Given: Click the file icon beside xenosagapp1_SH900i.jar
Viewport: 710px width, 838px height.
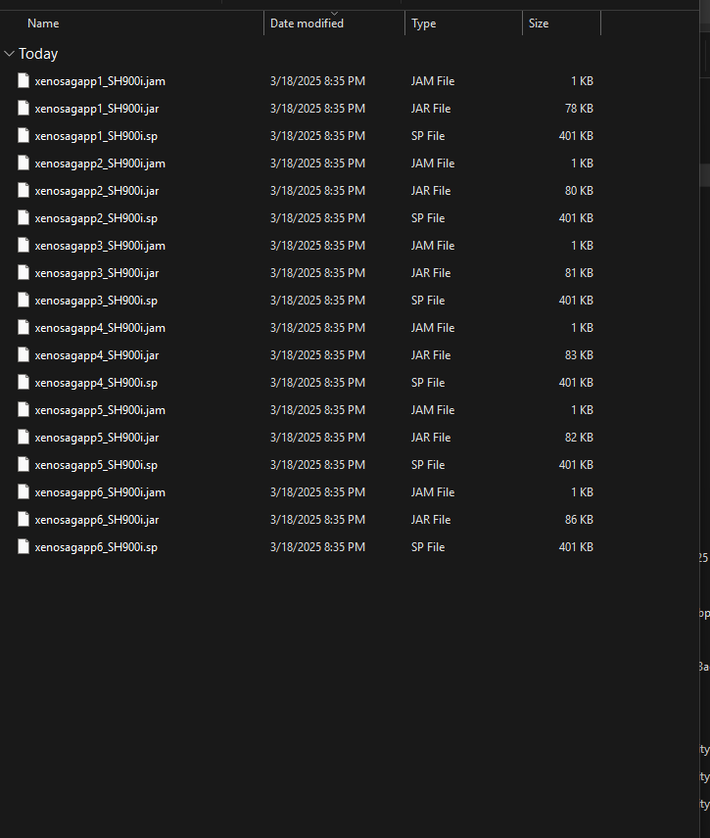Looking at the screenshot, I should tap(24, 109).
